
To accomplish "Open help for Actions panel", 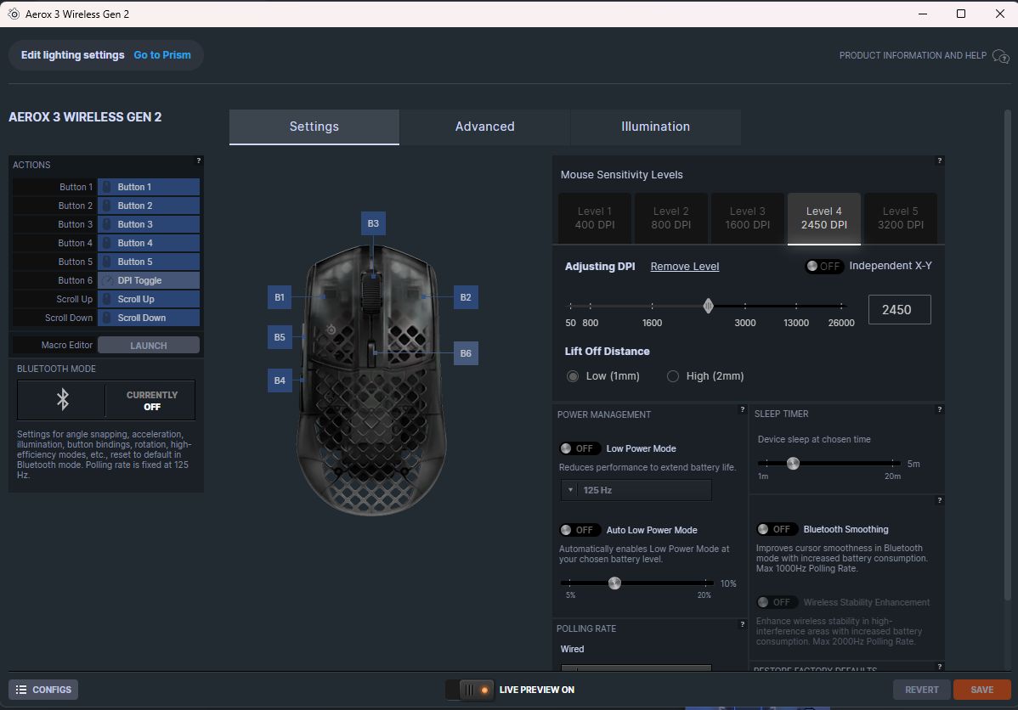I will point(199,161).
